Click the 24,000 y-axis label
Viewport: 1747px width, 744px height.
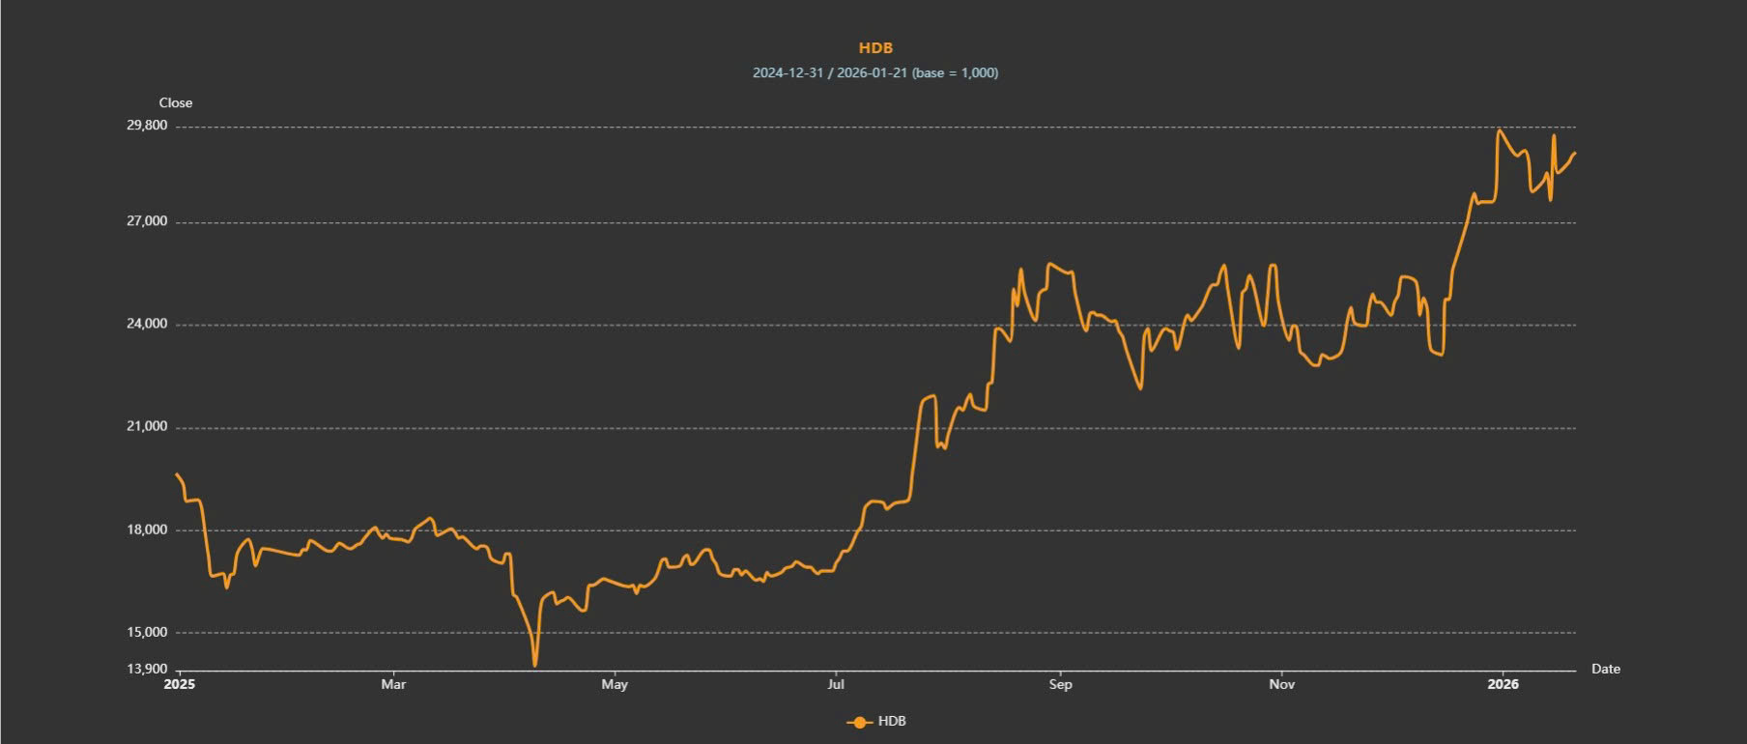147,324
